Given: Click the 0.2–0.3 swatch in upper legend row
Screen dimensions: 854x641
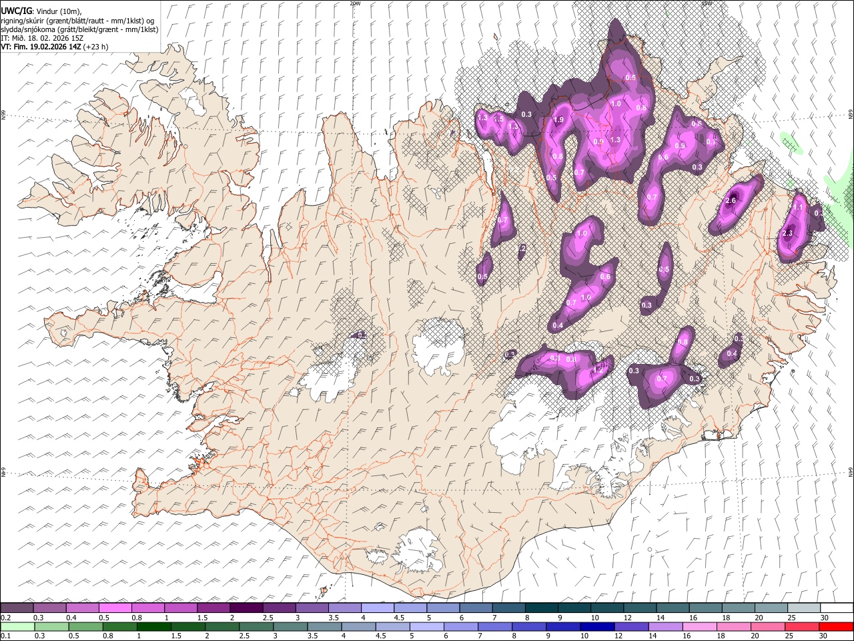Looking at the screenshot, I should click(x=17, y=608).
